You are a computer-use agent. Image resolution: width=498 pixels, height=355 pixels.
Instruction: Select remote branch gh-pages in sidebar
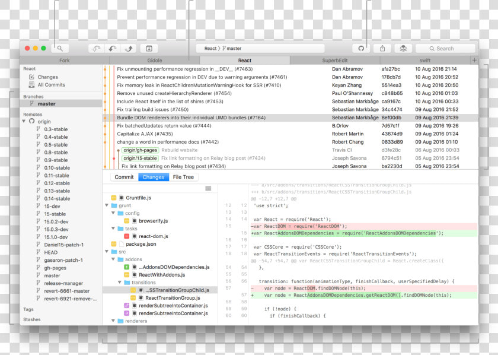tap(55, 268)
